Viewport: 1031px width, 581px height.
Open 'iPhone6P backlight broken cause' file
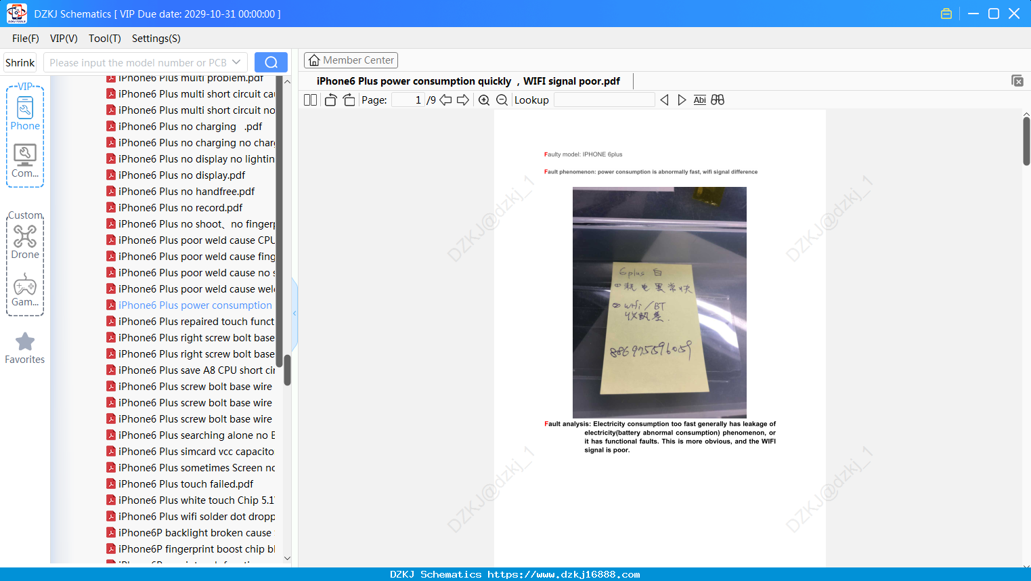click(x=190, y=533)
